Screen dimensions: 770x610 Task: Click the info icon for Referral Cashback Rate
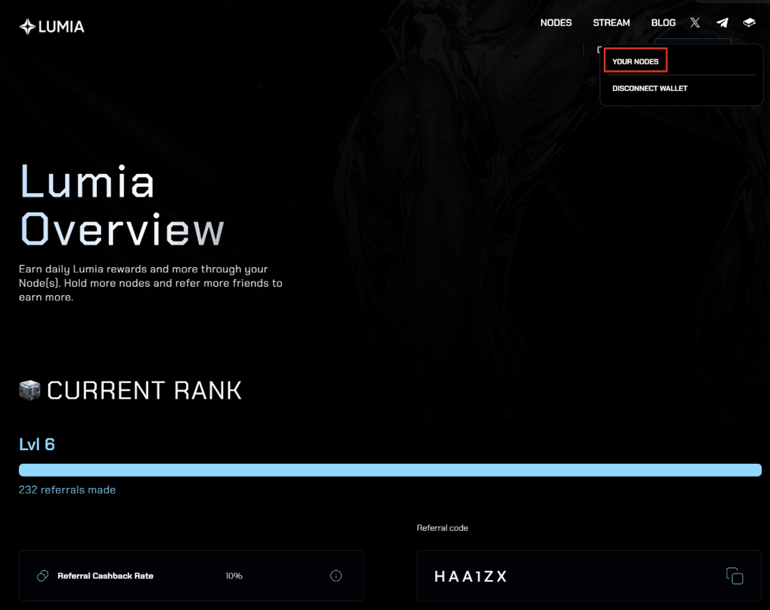click(x=336, y=576)
